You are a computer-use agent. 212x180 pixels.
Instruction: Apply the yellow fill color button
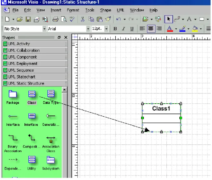coord(195,29)
